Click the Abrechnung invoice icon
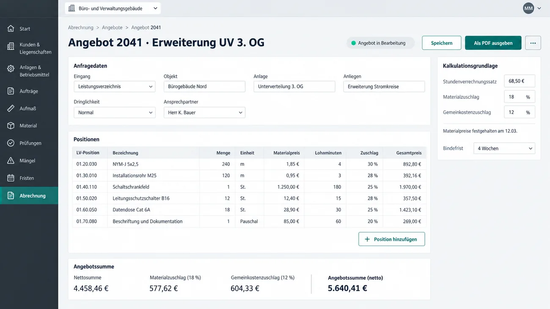Viewport: 550px width, 309px height. (11, 196)
